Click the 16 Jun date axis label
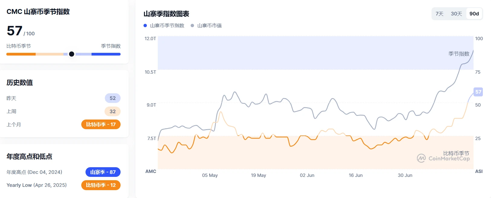The image size is (491, 198). [356, 175]
